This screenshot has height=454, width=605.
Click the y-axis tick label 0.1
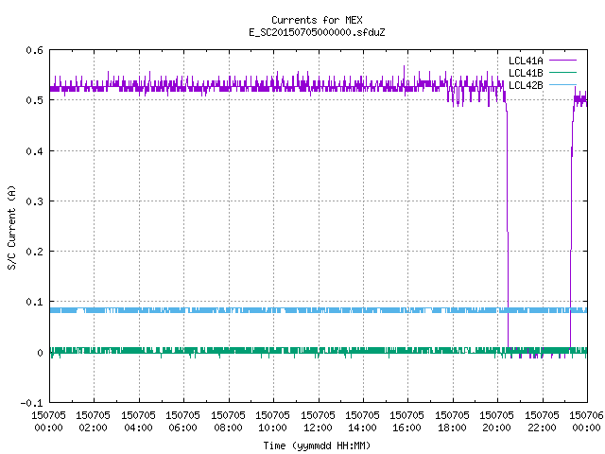pos(34,302)
